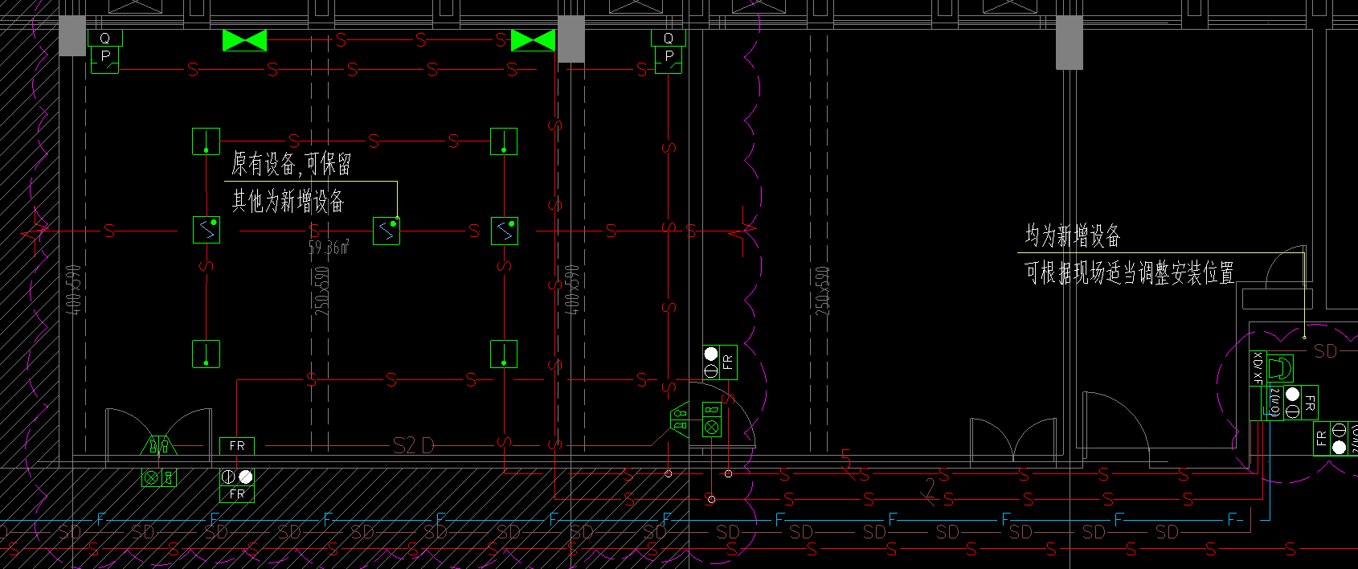Click the left Q device box
Screen dimensions: 1358x569
(x=106, y=38)
